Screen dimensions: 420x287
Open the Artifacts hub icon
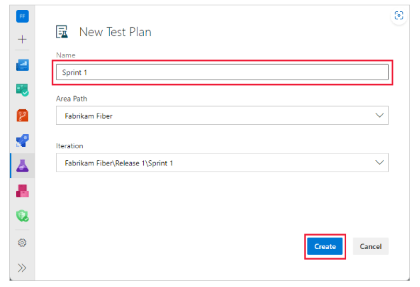(22, 192)
